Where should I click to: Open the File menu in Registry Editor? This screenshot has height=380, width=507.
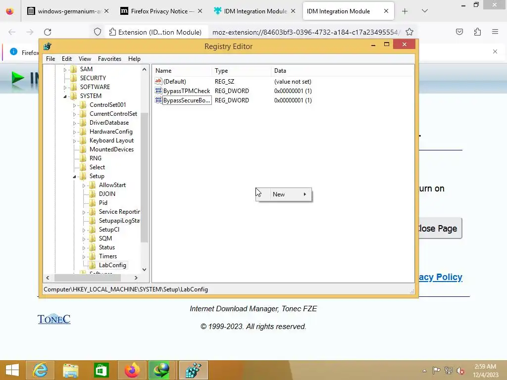(x=51, y=59)
